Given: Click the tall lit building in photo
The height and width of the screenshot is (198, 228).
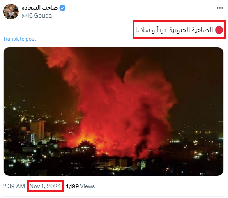Looking at the screenshot, I should [x=37, y=129].
